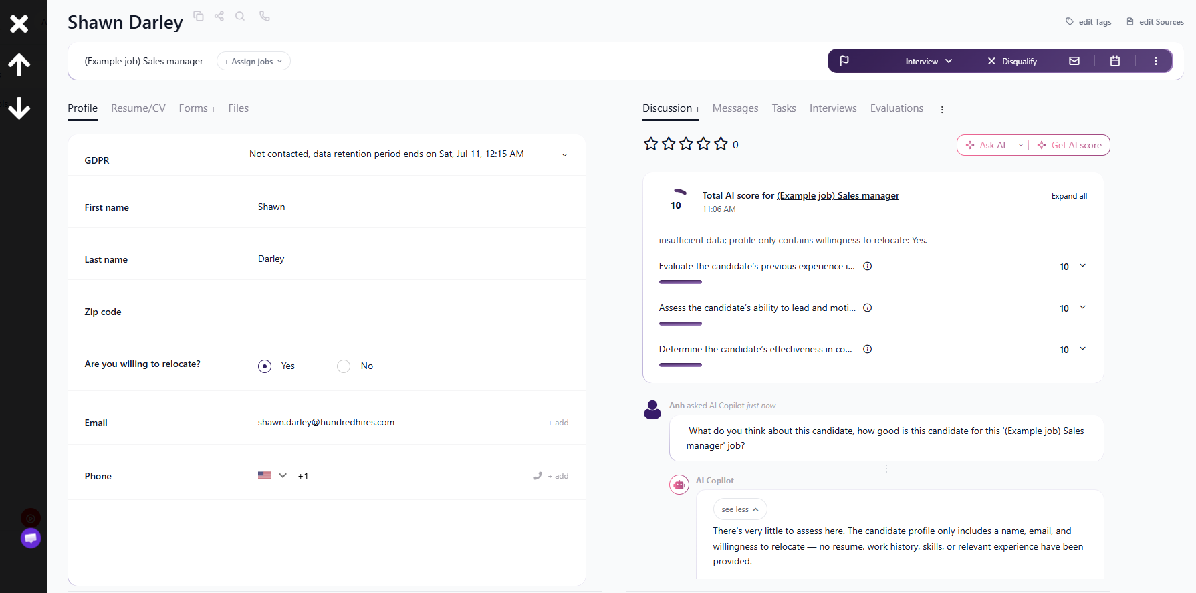The image size is (1196, 593).
Task: Click the AI Copilot robot avatar
Action: pos(679,485)
